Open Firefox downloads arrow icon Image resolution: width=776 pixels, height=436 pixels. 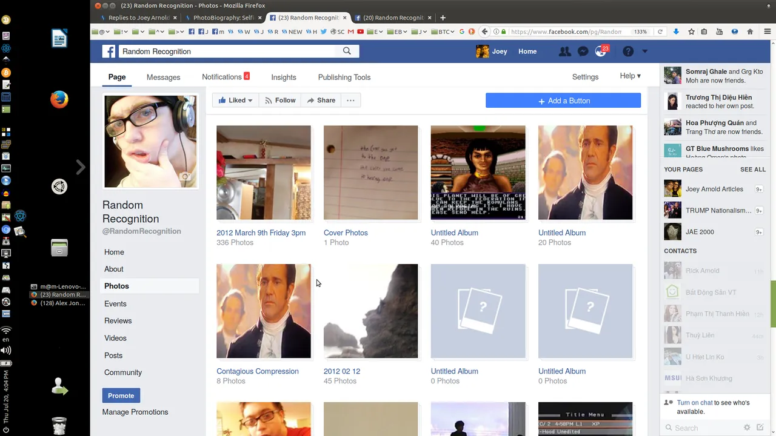(x=676, y=31)
